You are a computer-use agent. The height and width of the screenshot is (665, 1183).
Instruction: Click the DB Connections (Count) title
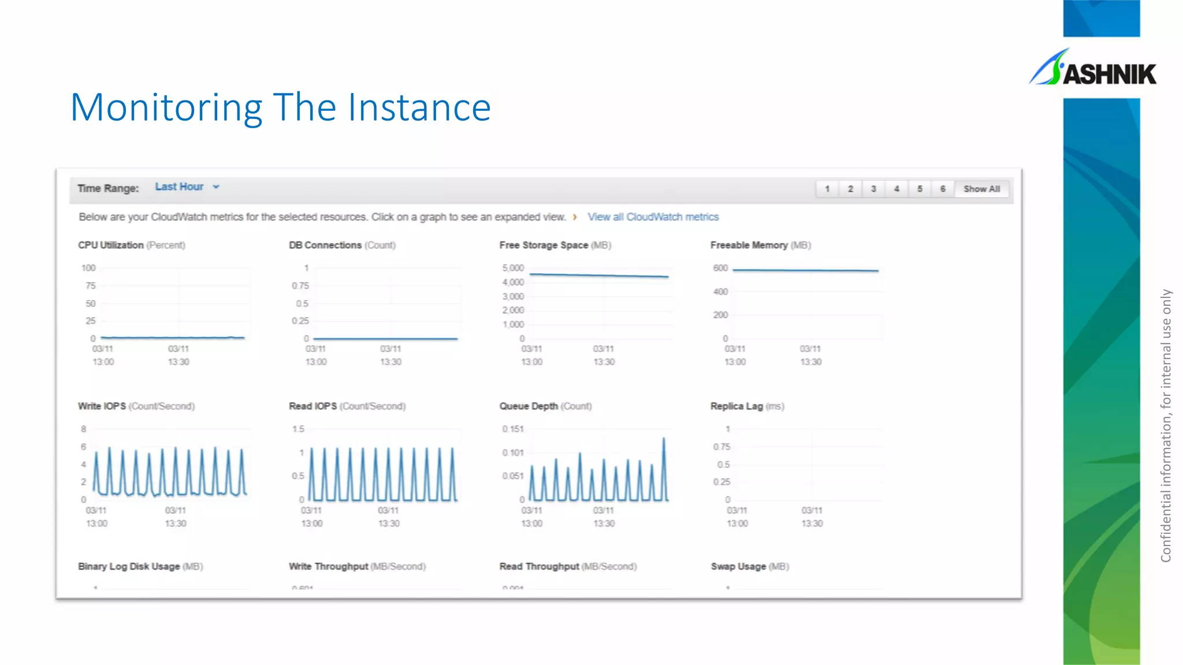pos(343,245)
